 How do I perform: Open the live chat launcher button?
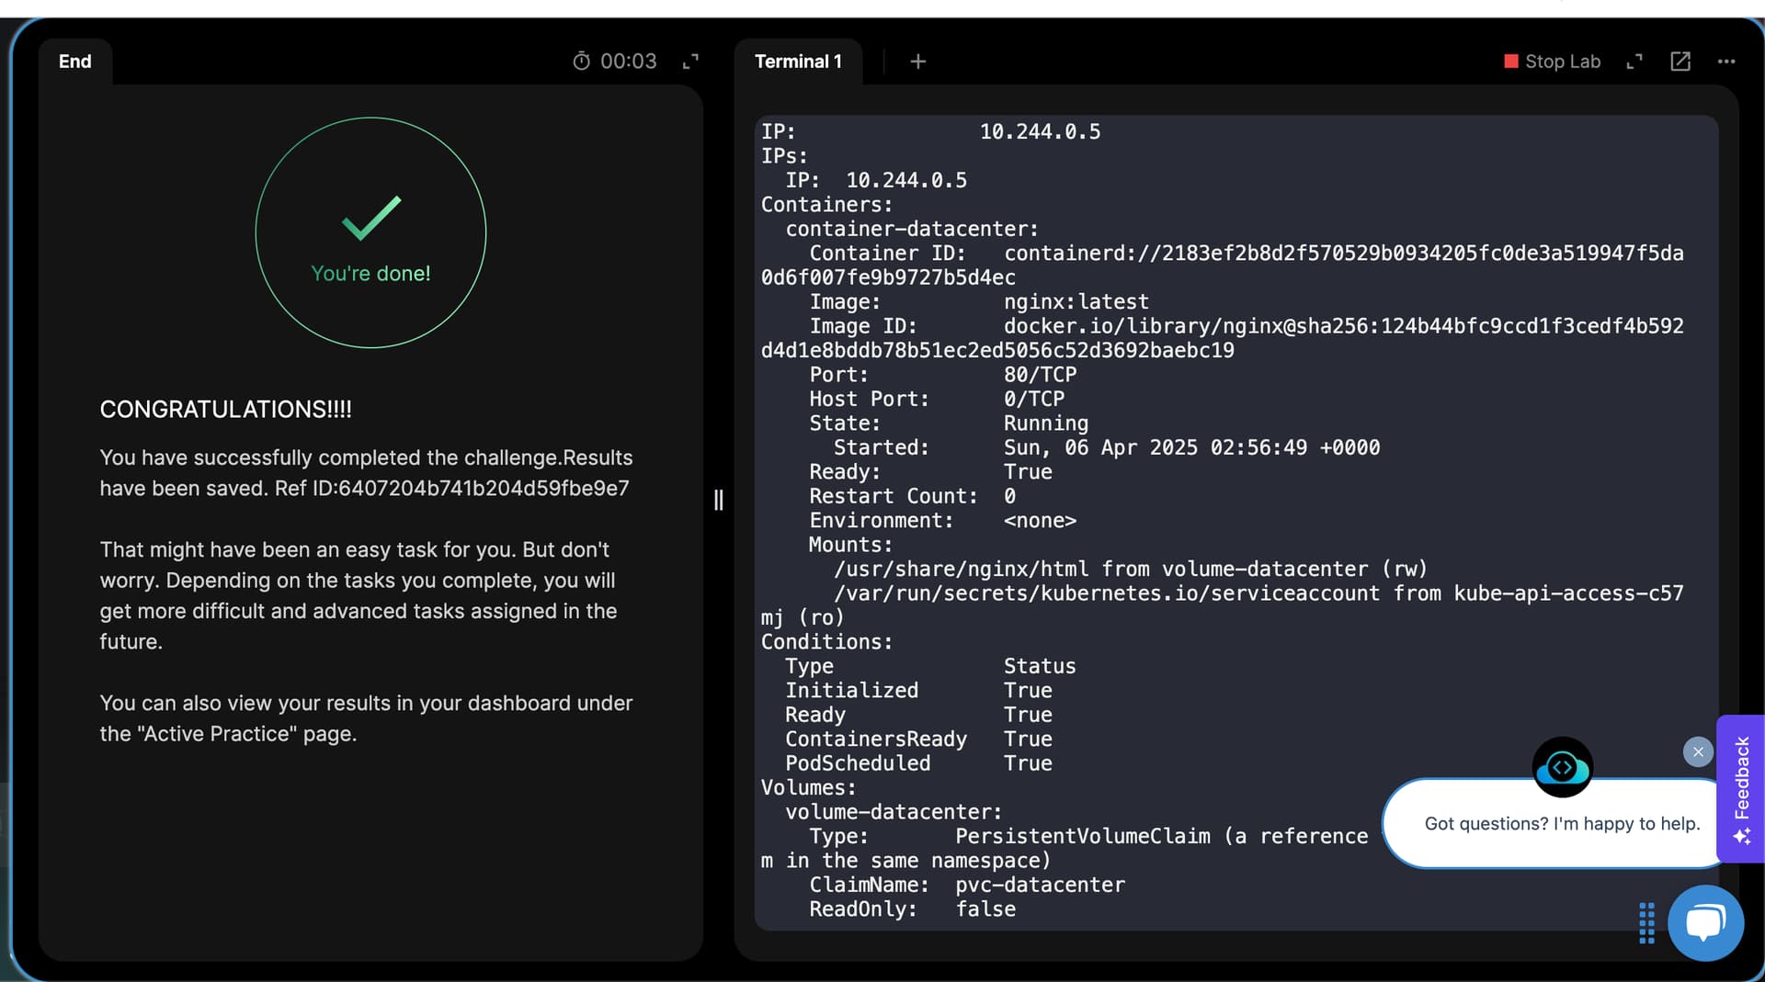click(1705, 922)
